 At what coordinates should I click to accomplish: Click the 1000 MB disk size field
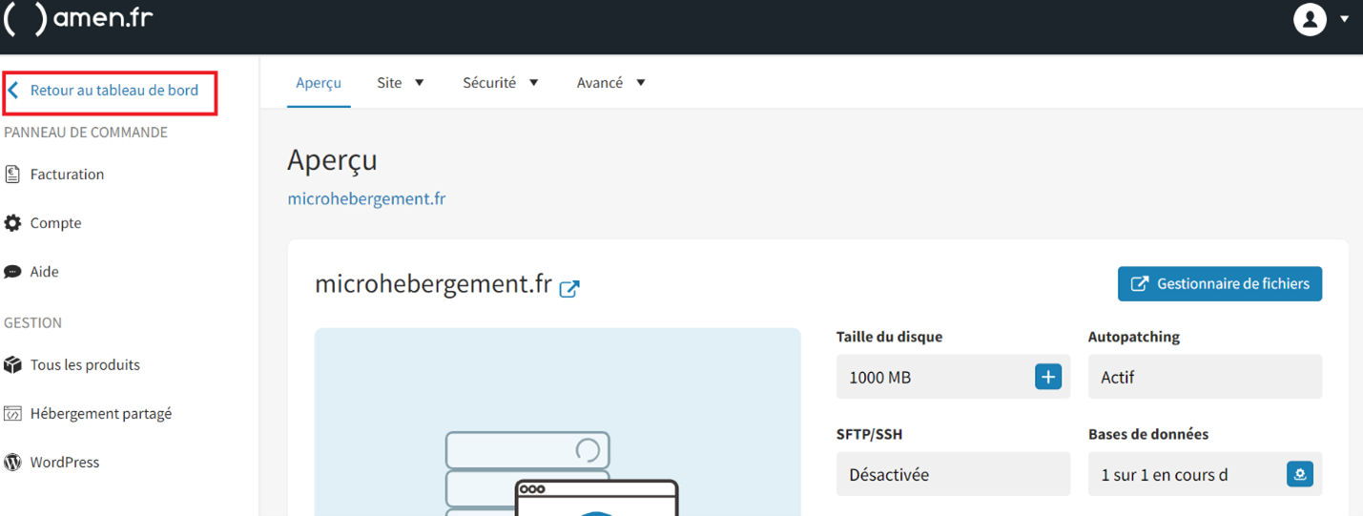(x=953, y=377)
